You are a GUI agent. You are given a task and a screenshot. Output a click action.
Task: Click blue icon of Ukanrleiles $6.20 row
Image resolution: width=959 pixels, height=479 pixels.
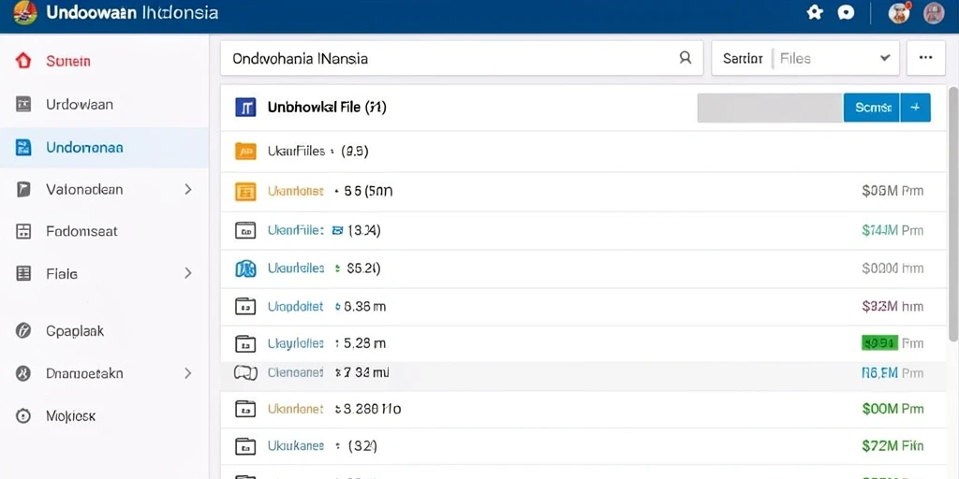245,269
